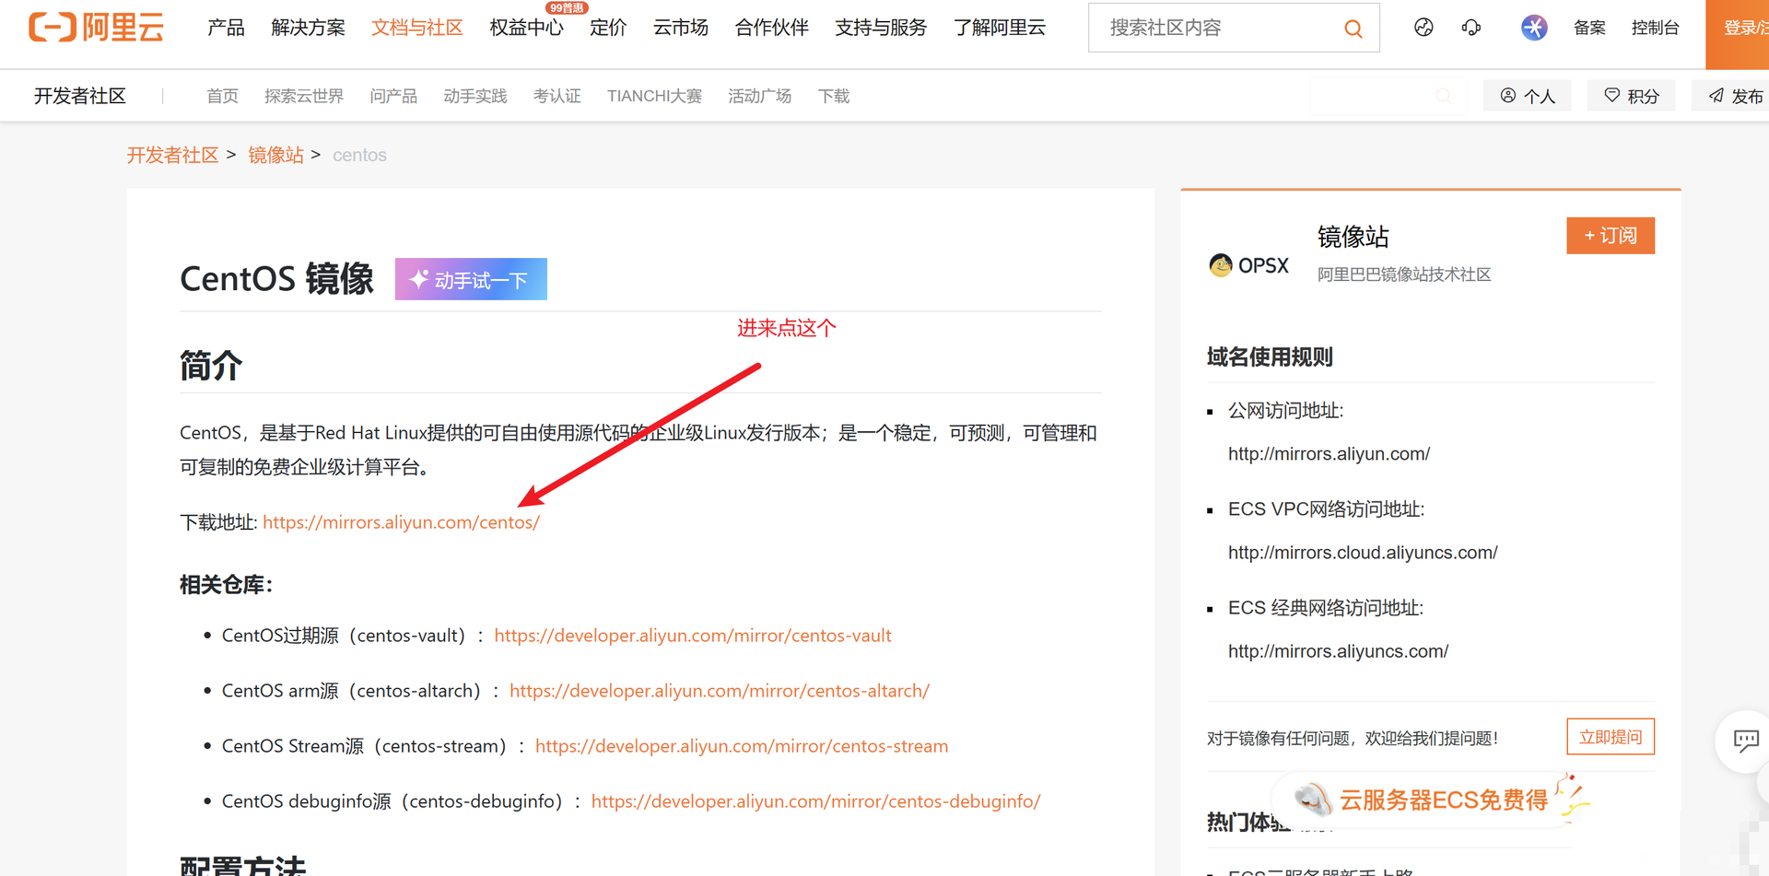The width and height of the screenshot is (1769, 876).
Task: Open the 产品 menu
Action: coord(226,28)
